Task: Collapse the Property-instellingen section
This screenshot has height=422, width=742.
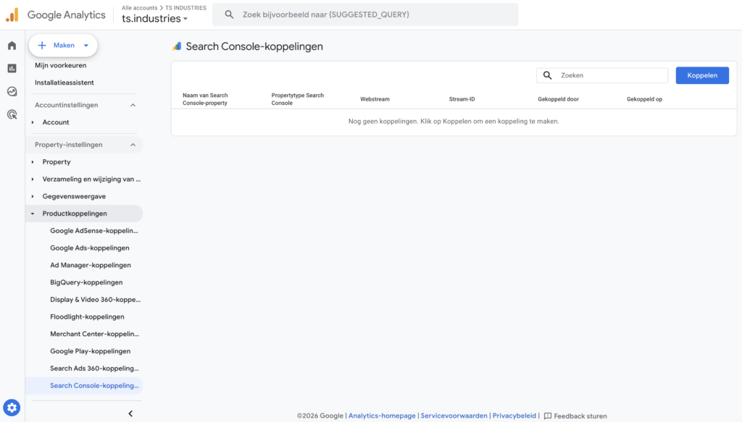Action: pos(133,145)
